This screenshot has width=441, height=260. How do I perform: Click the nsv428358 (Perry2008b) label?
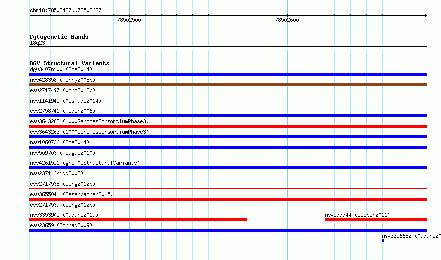(x=62, y=80)
